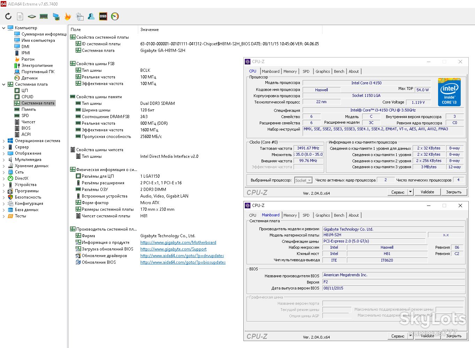Open the Socket processor selection dropdown
475x348 pixels.
[x=303, y=180]
